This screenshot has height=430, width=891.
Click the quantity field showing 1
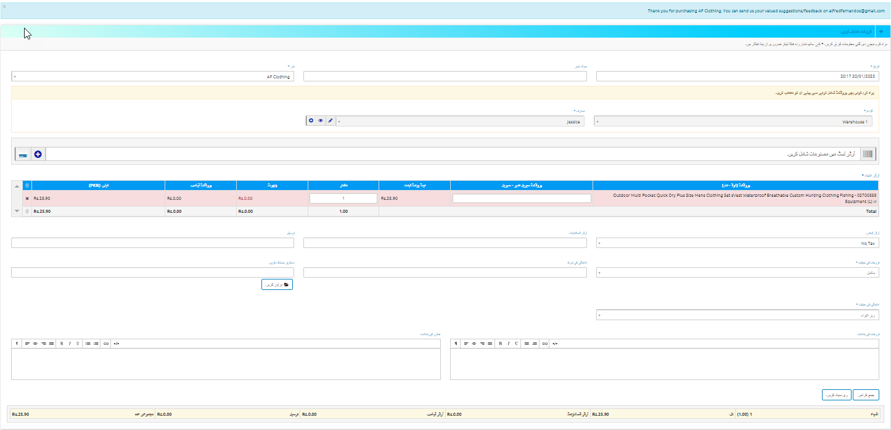pyautogui.click(x=343, y=199)
